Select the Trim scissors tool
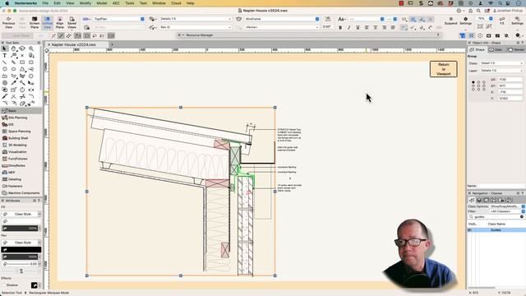This screenshot has width=526, height=296. pos(22,97)
